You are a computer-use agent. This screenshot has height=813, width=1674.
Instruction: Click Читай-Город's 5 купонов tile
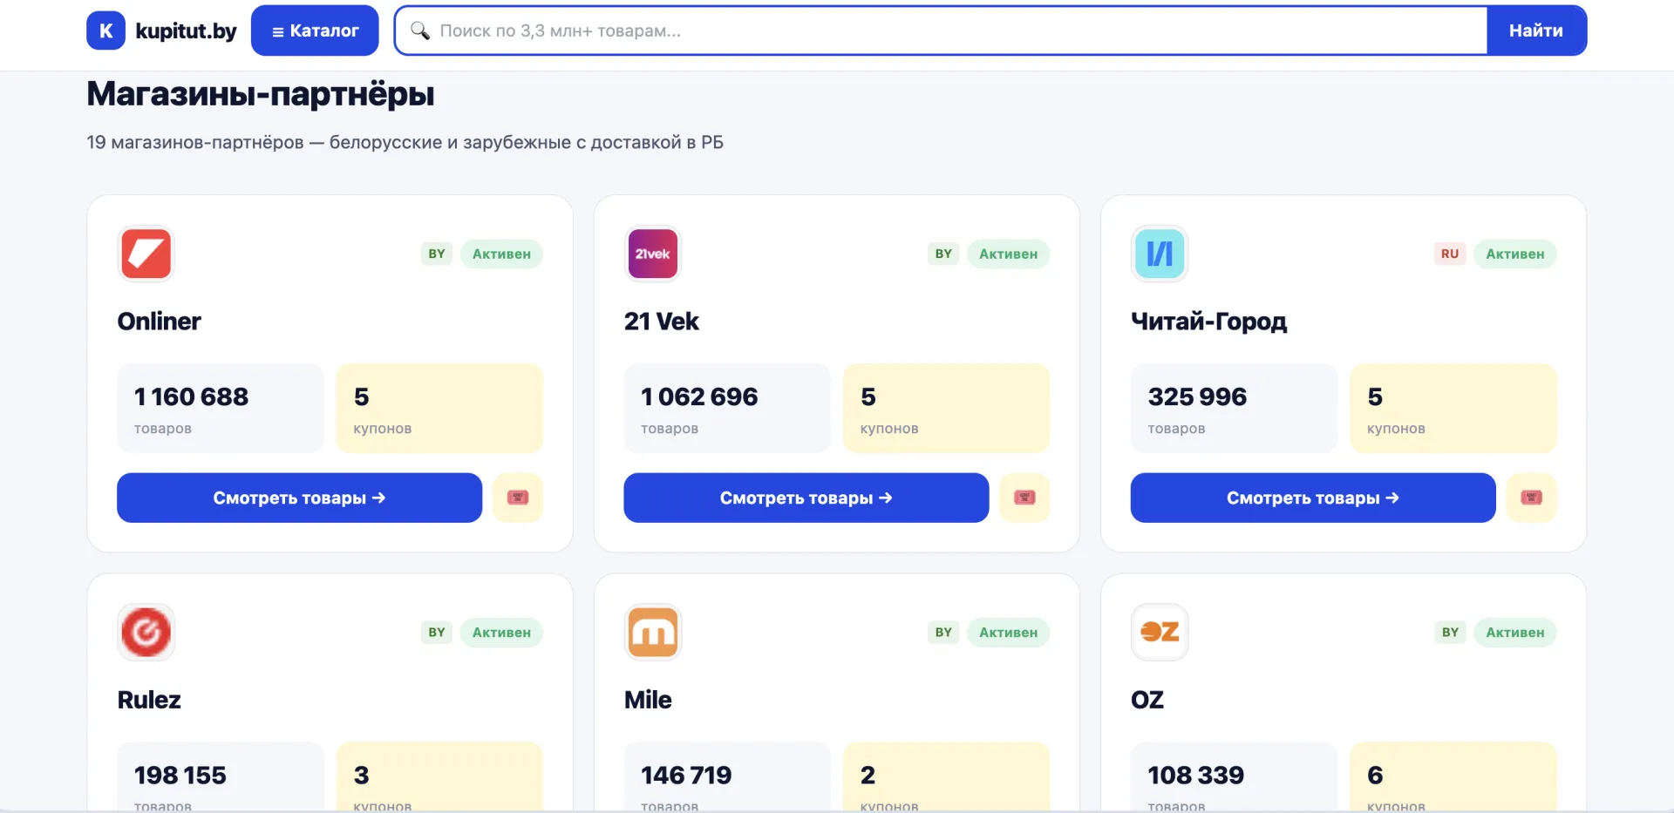tap(1453, 409)
